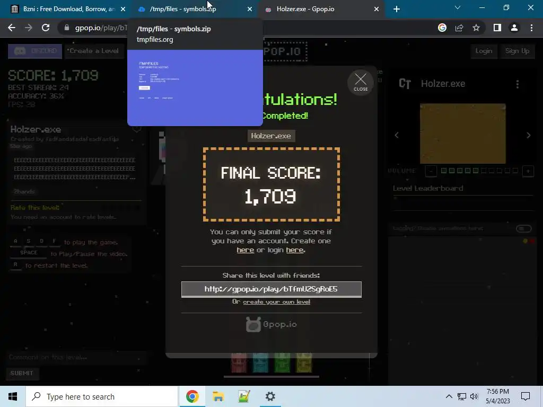Screen dimensions: 543x407
Task: Go to previous video with left chevron
Action: (397, 135)
